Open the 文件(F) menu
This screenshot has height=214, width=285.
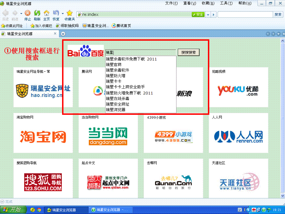point(171,3)
